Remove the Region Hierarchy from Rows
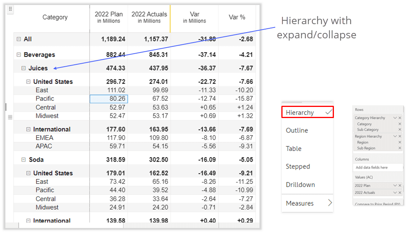The height and width of the screenshot is (233, 414). click(400, 136)
